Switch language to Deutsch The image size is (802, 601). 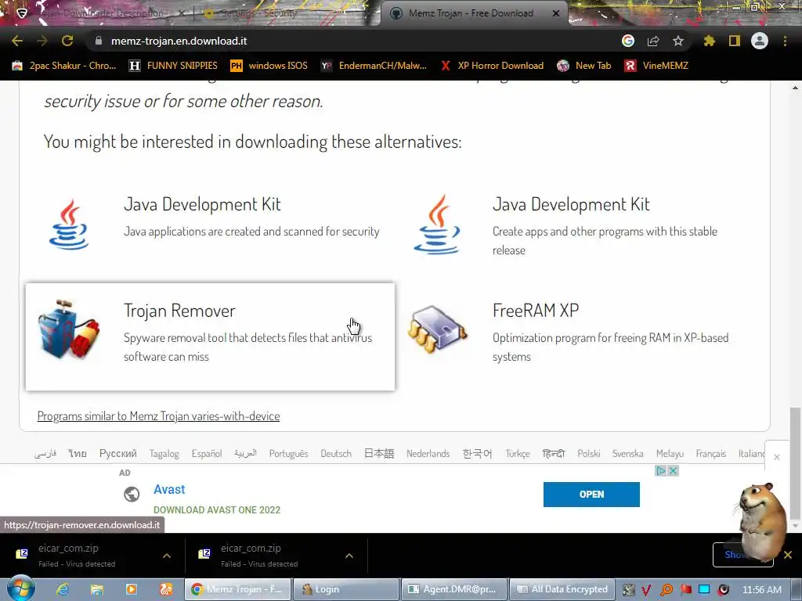[336, 453]
